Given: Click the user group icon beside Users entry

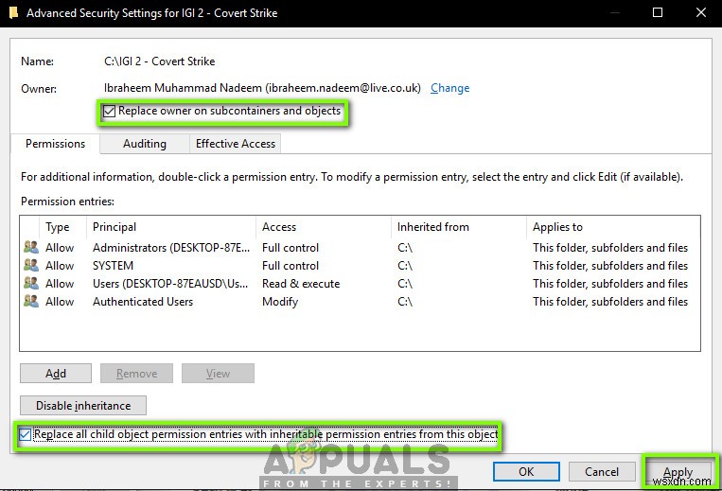Looking at the screenshot, I should [31, 283].
